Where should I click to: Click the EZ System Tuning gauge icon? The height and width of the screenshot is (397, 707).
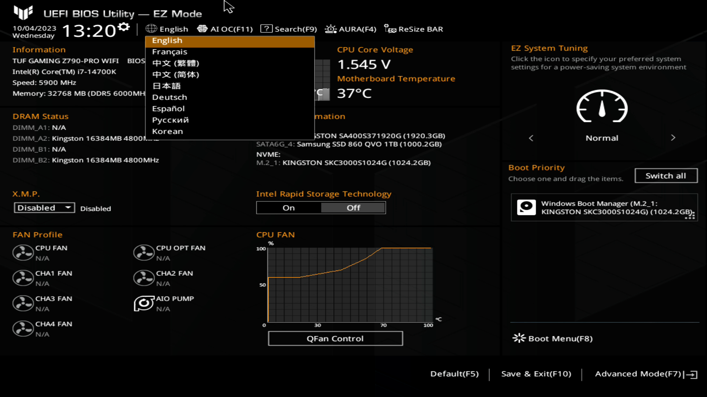pos(602,106)
